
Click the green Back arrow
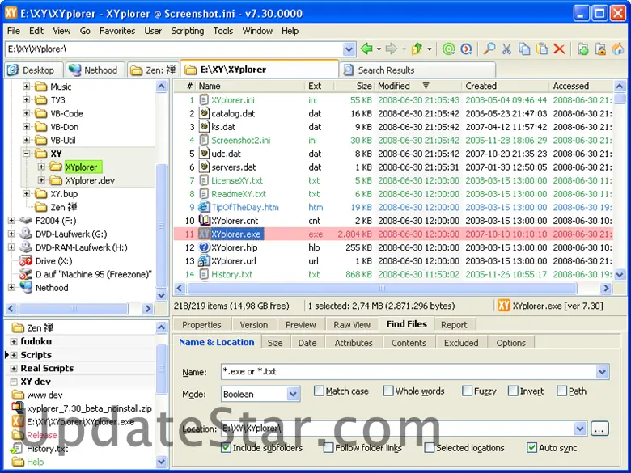click(x=366, y=49)
